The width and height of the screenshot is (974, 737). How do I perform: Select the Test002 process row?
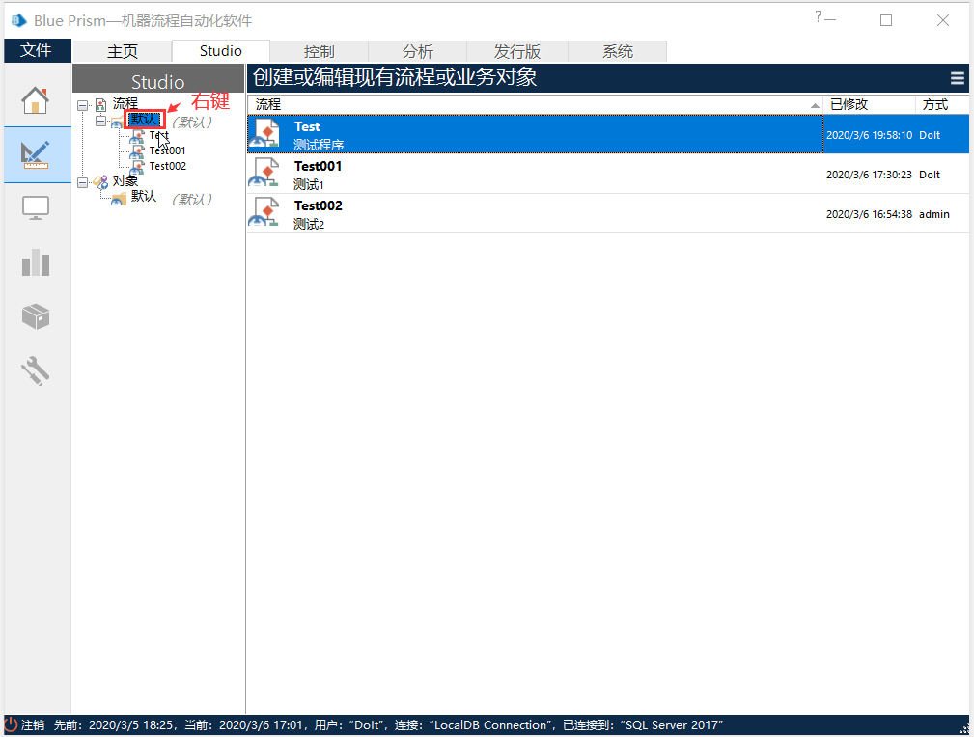tap(608, 213)
